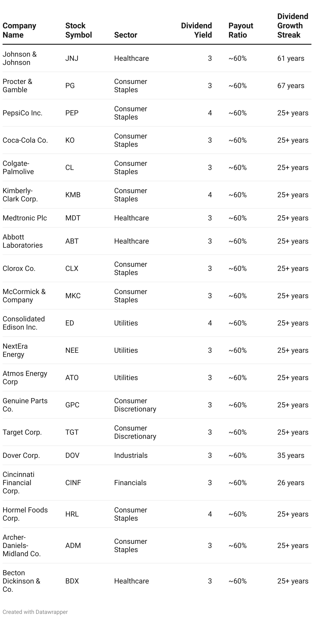Click the KO ticker symbol

(x=70, y=140)
